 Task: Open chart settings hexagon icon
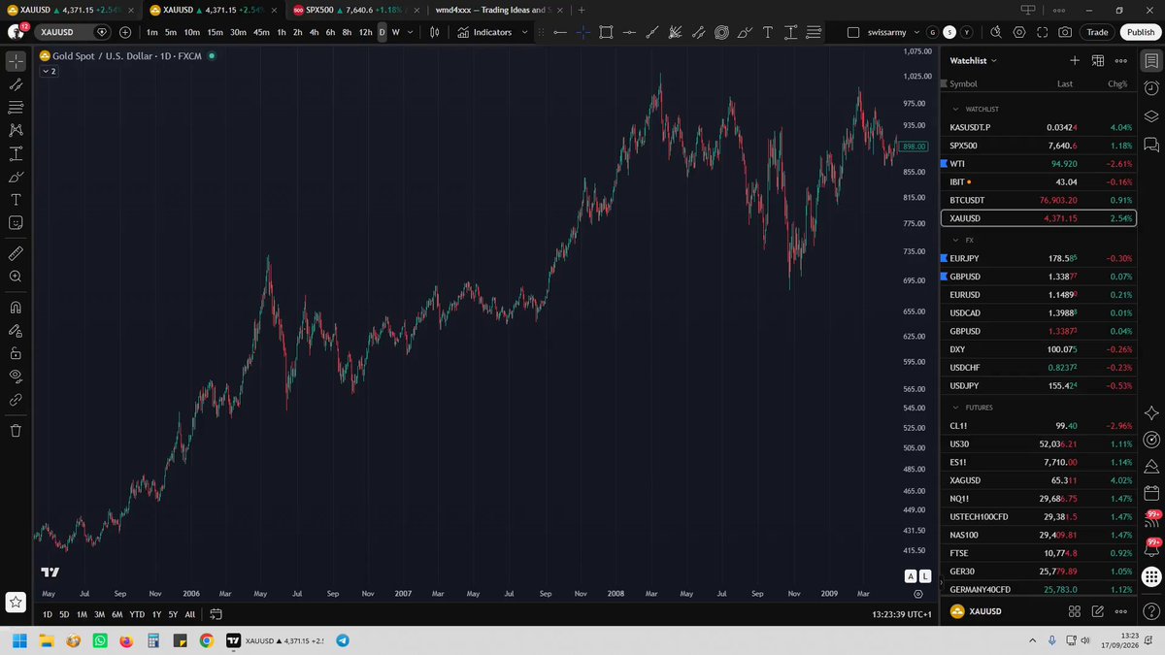coord(1018,32)
